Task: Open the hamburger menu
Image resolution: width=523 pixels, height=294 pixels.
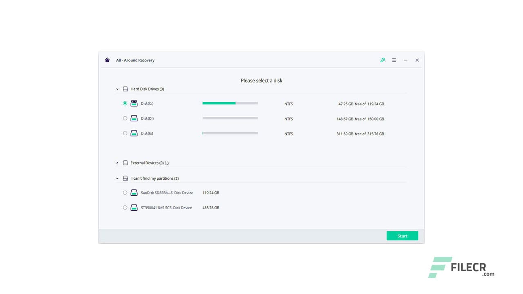Action: pyautogui.click(x=394, y=60)
